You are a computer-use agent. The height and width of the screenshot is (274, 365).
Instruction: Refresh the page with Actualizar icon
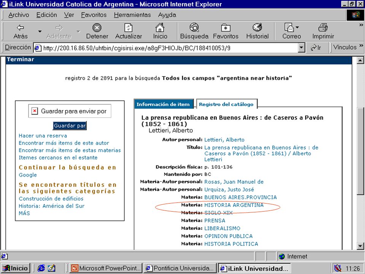point(128,28)
